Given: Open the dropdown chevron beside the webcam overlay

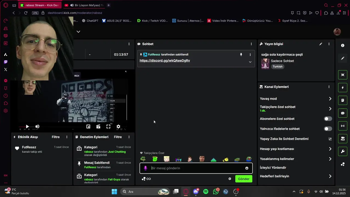Looking at the screenshot, I should pos(78,31).
